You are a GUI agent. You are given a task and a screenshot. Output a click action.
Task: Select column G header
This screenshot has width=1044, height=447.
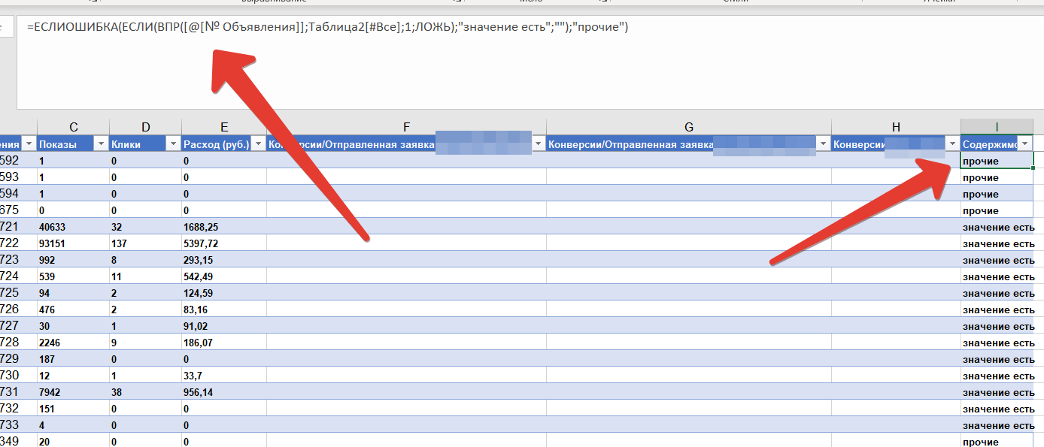point(689,127)
